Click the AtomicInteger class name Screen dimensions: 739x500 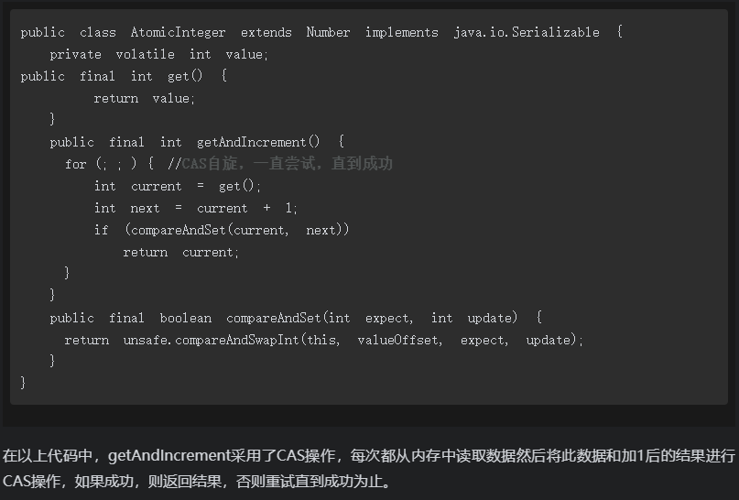[x=178, y=33]
